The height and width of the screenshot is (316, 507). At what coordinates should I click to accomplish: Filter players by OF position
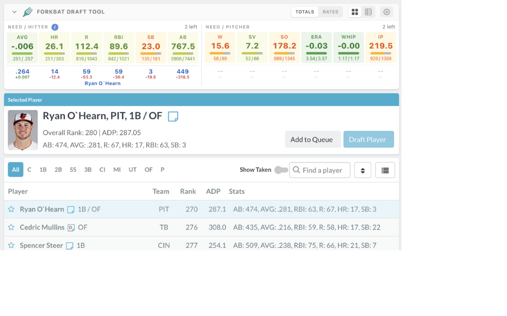coord(149,169)
